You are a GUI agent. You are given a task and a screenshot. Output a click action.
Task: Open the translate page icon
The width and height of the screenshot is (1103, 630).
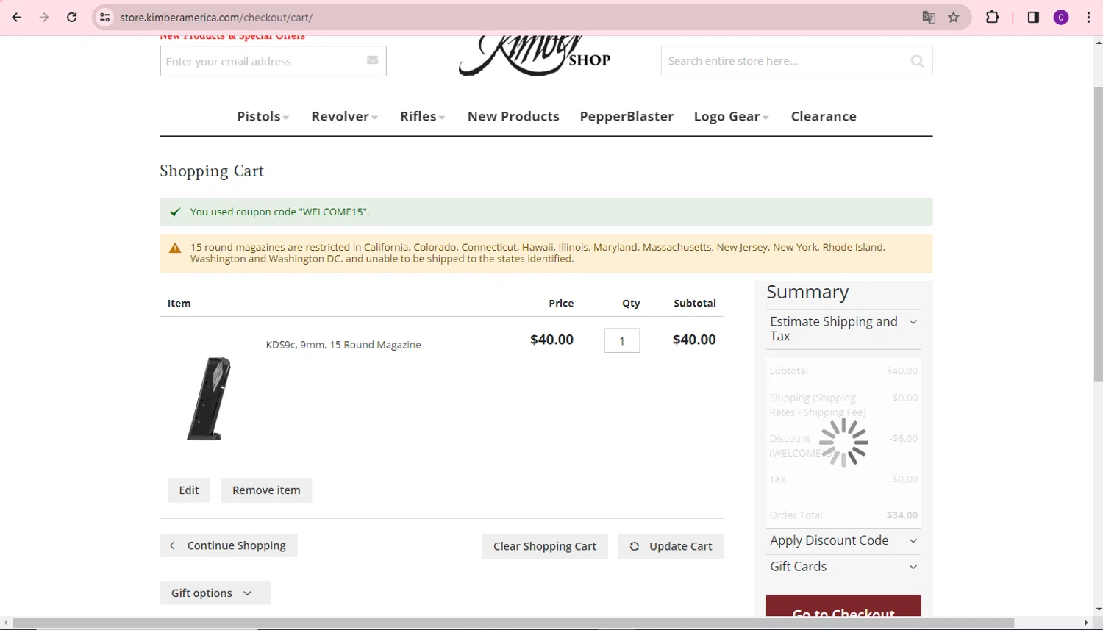pos(929,17)
